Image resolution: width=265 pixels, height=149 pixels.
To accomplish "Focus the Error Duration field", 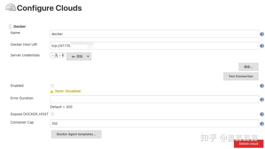I will (154, 99).
